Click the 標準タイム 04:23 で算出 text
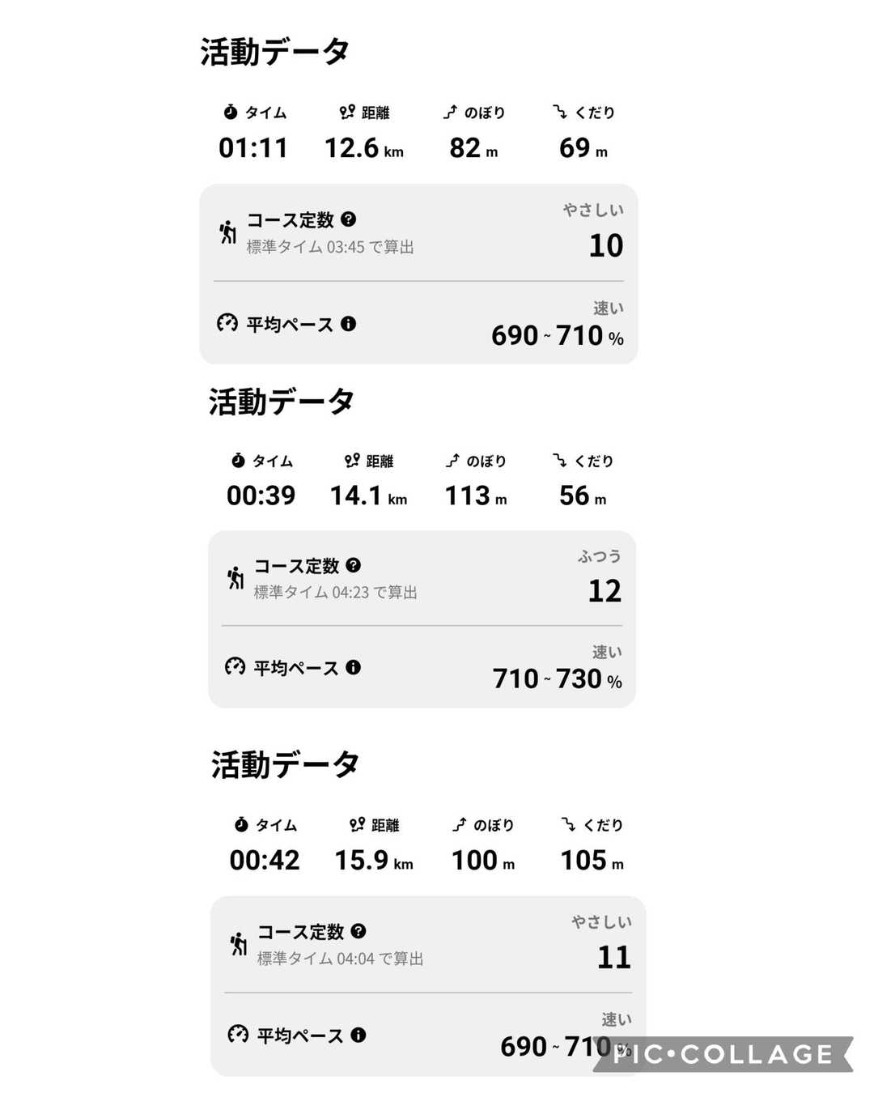Image resolution: width=874 pixels, height=1093 pixels. click(335, 593)
